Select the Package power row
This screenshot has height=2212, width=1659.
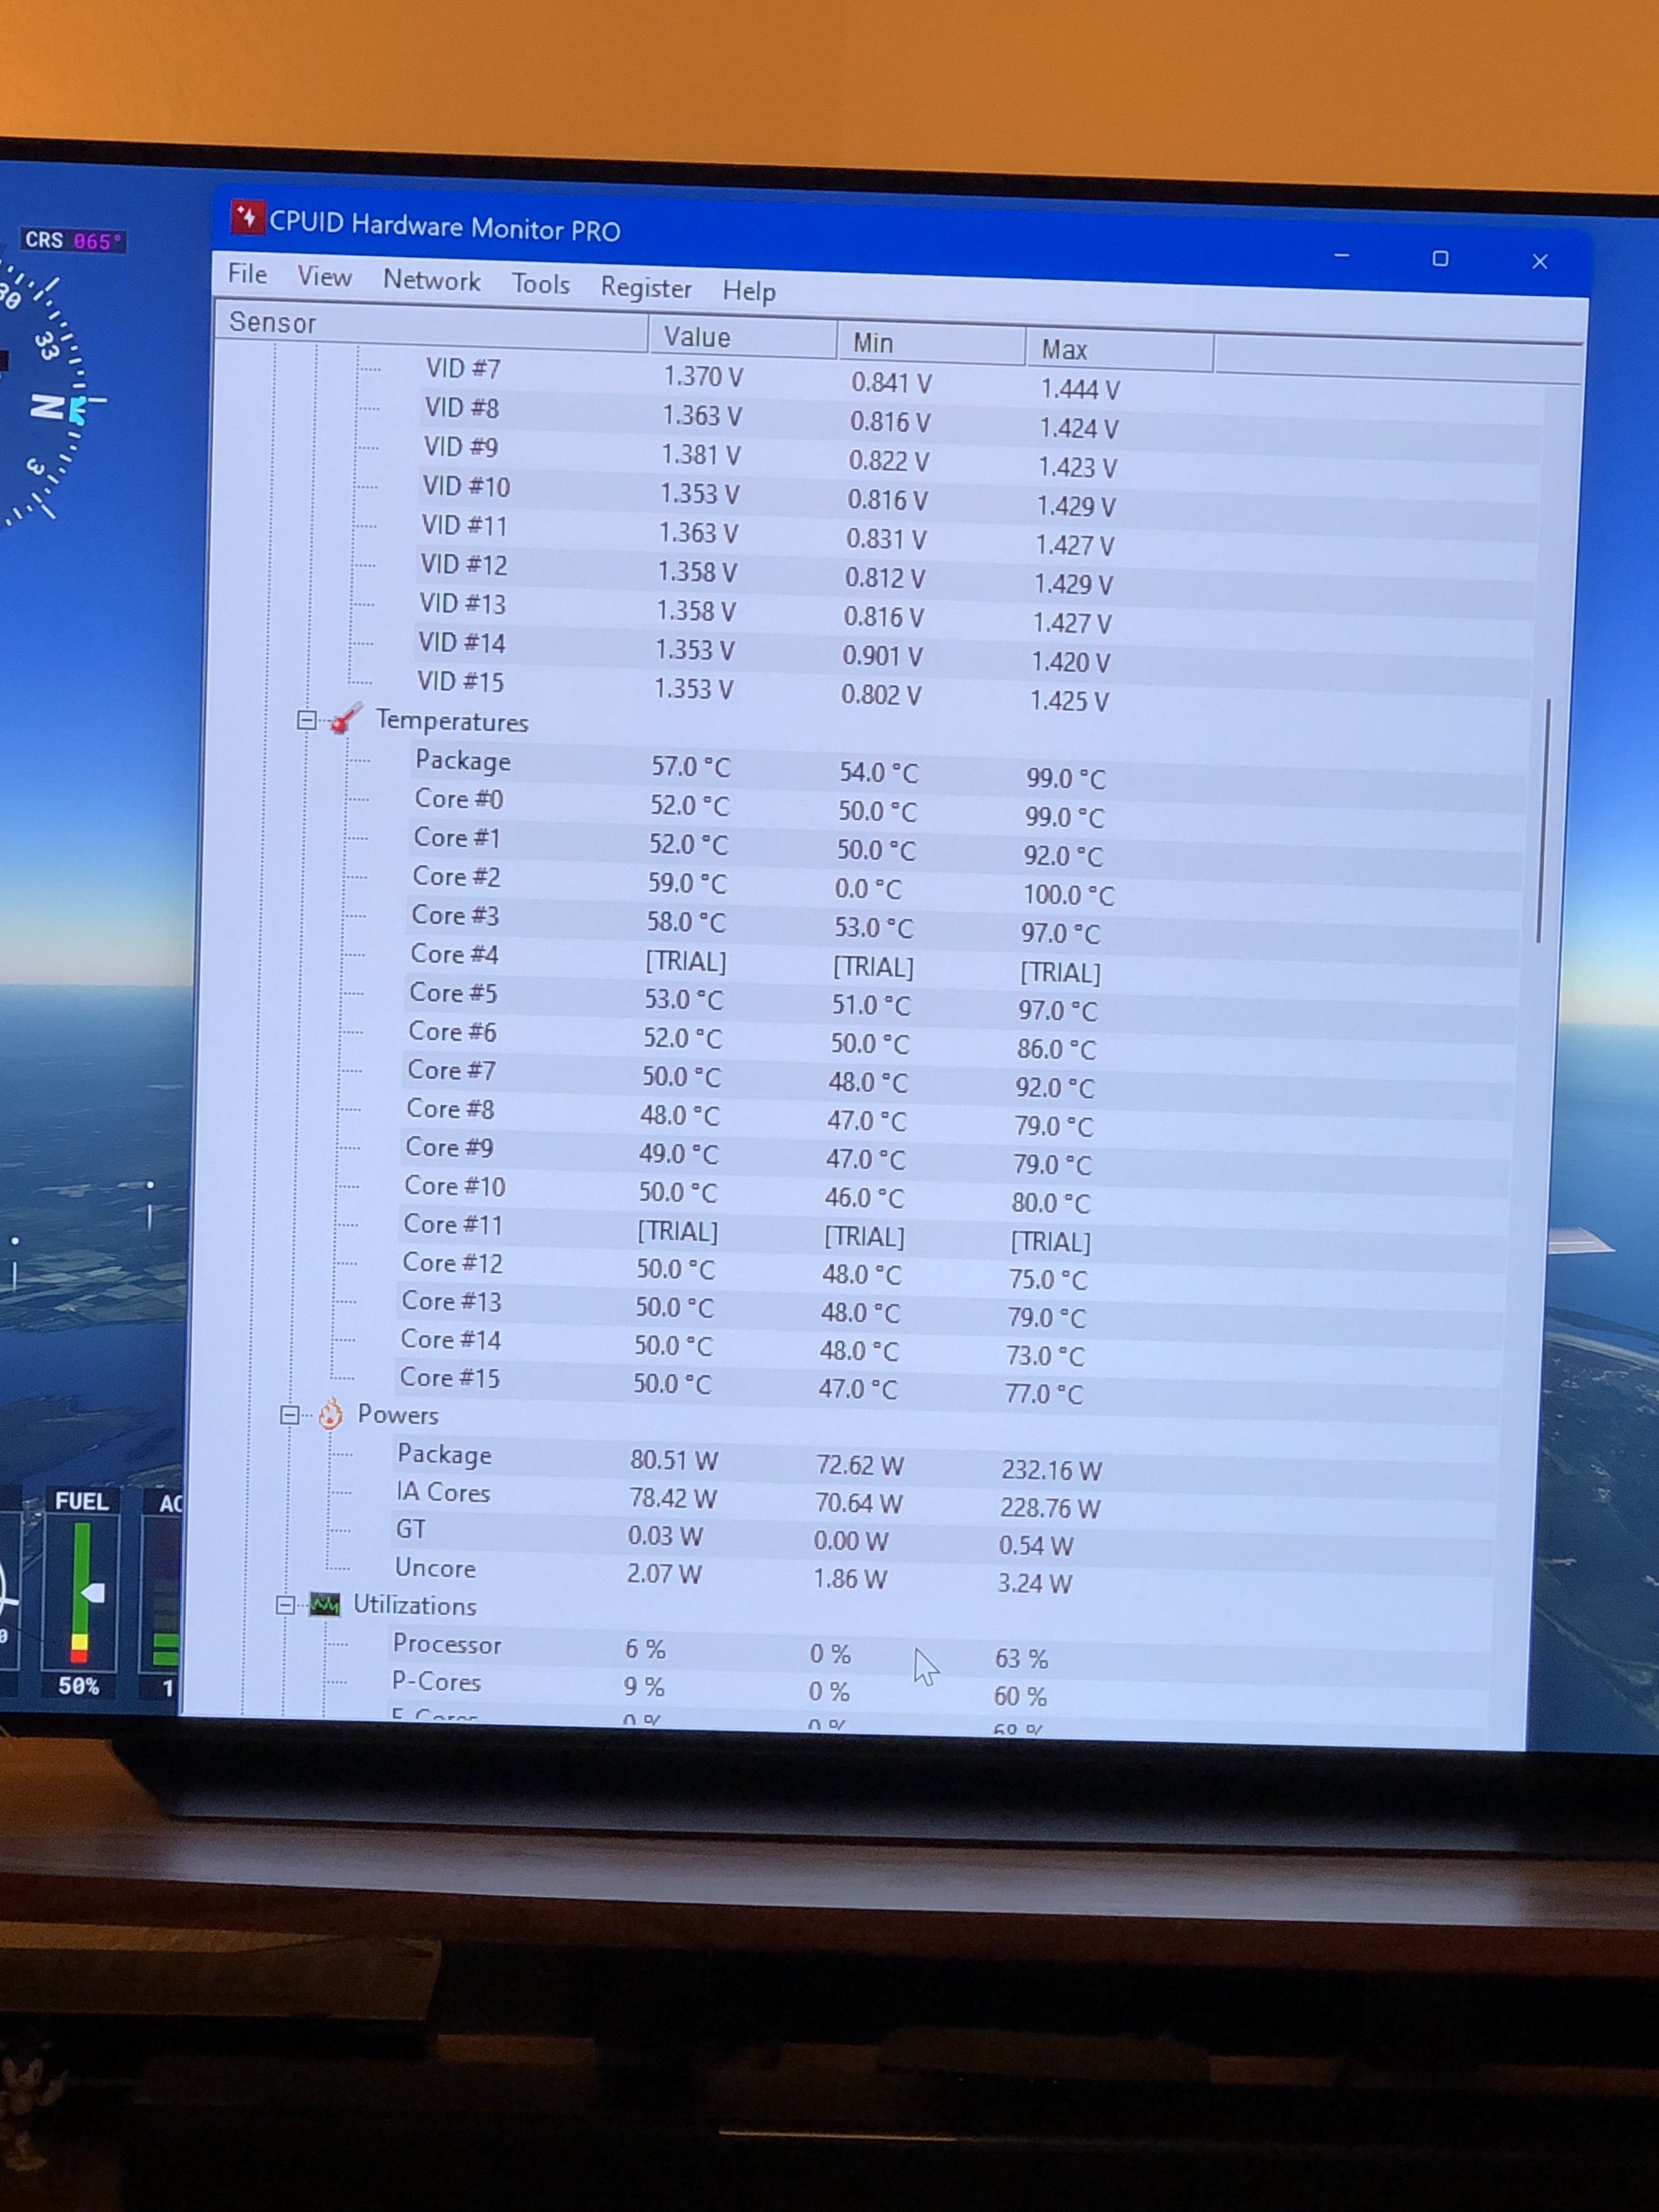(x=444, y=1454)
